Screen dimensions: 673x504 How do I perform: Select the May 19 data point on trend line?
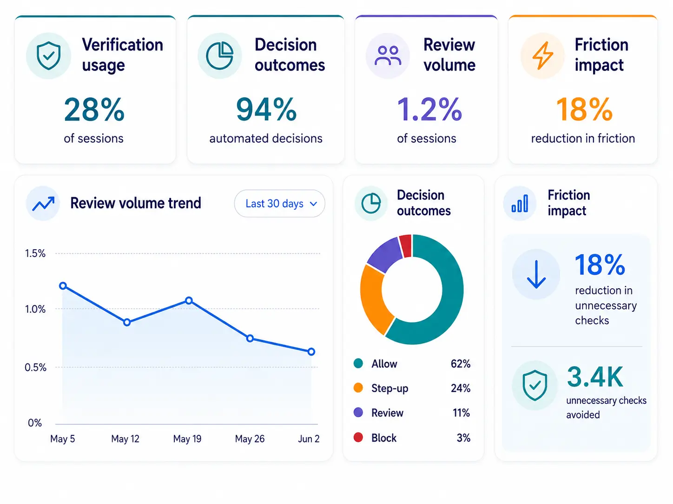(x=189, y=301)
